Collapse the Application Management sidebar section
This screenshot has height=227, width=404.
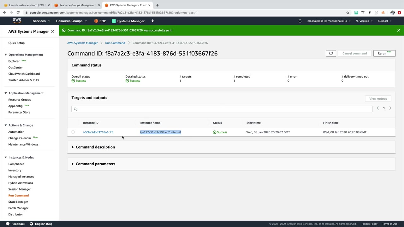coord(5,93)
